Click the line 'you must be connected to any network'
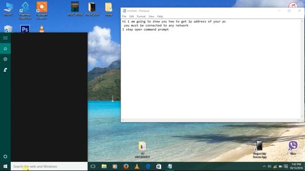The image size is (305, 171). click(x=156, y=25)
